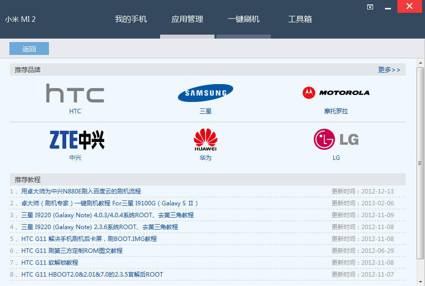
Task: Click scrollbar down arrow
Action: [421, 282]
